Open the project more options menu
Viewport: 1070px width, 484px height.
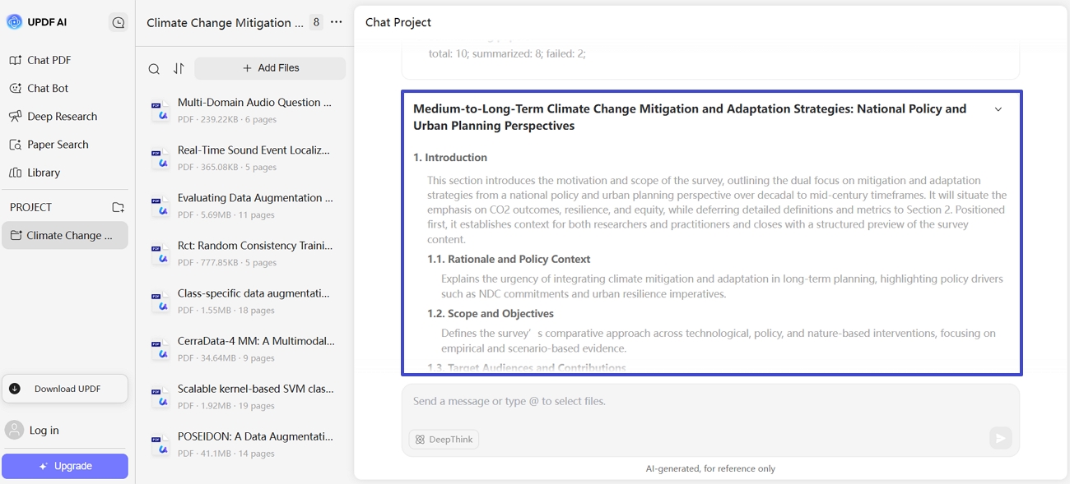click(x=337, y=22)
